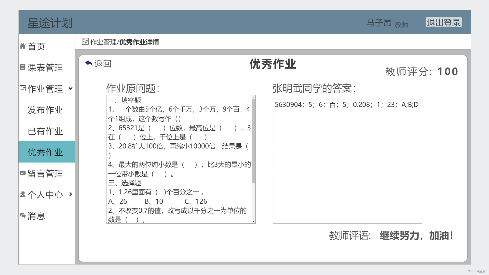Viewport: 489px width, 275px height.
Task: Click the home icon beside 首页
Action: point(23,46)
